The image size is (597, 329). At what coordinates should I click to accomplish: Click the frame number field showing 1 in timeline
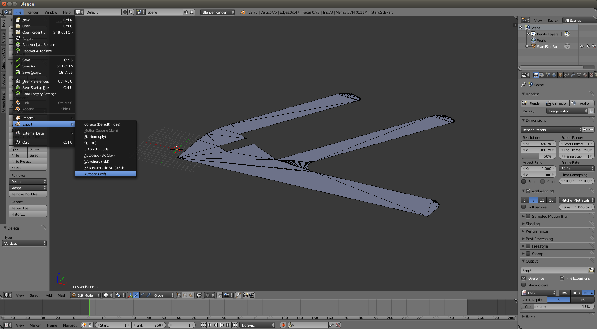pos(182,325)
